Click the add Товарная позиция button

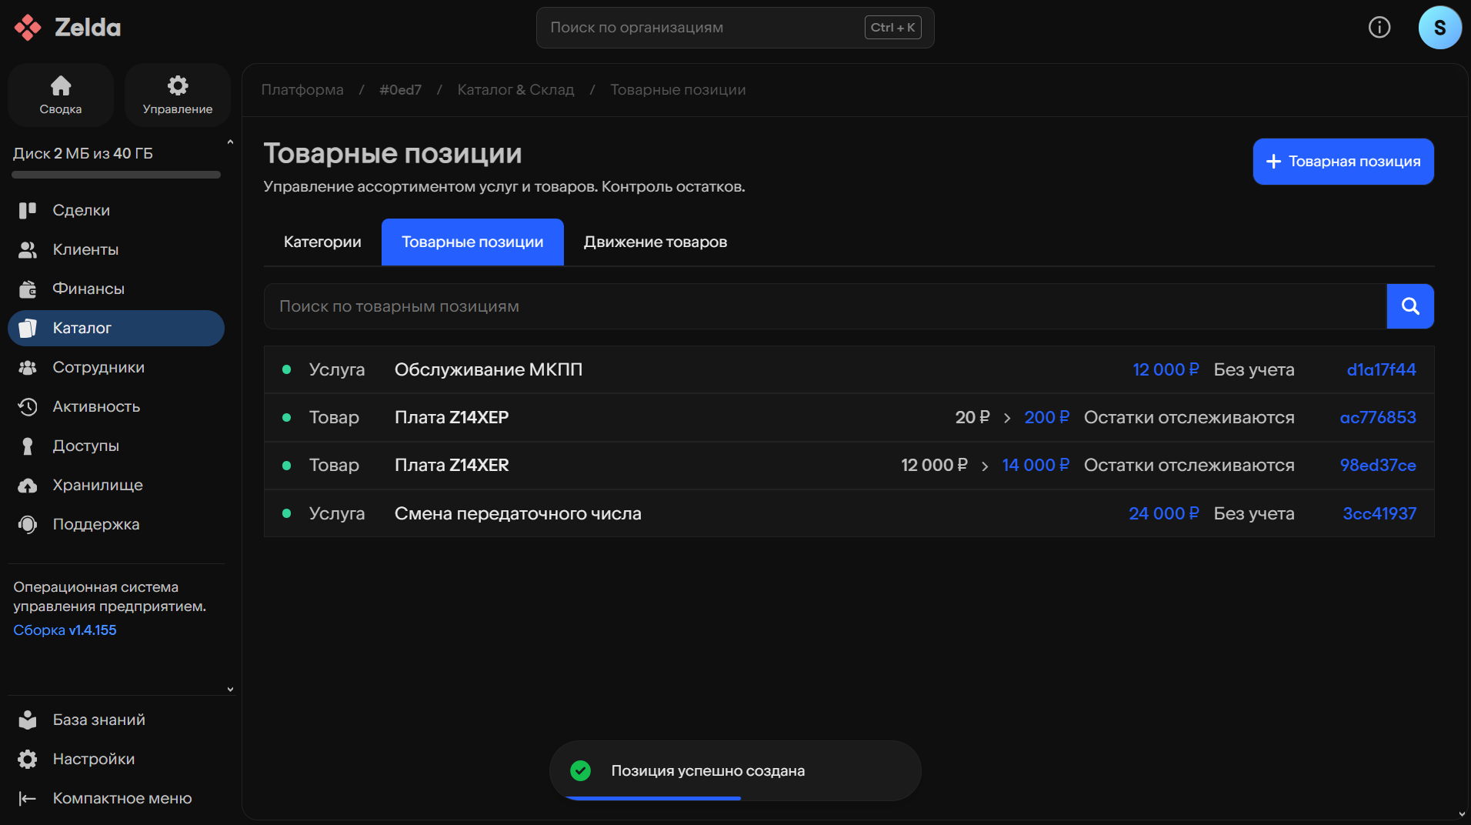1343,162
